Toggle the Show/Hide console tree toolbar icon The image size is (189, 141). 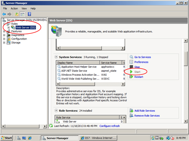click(22, 14)
